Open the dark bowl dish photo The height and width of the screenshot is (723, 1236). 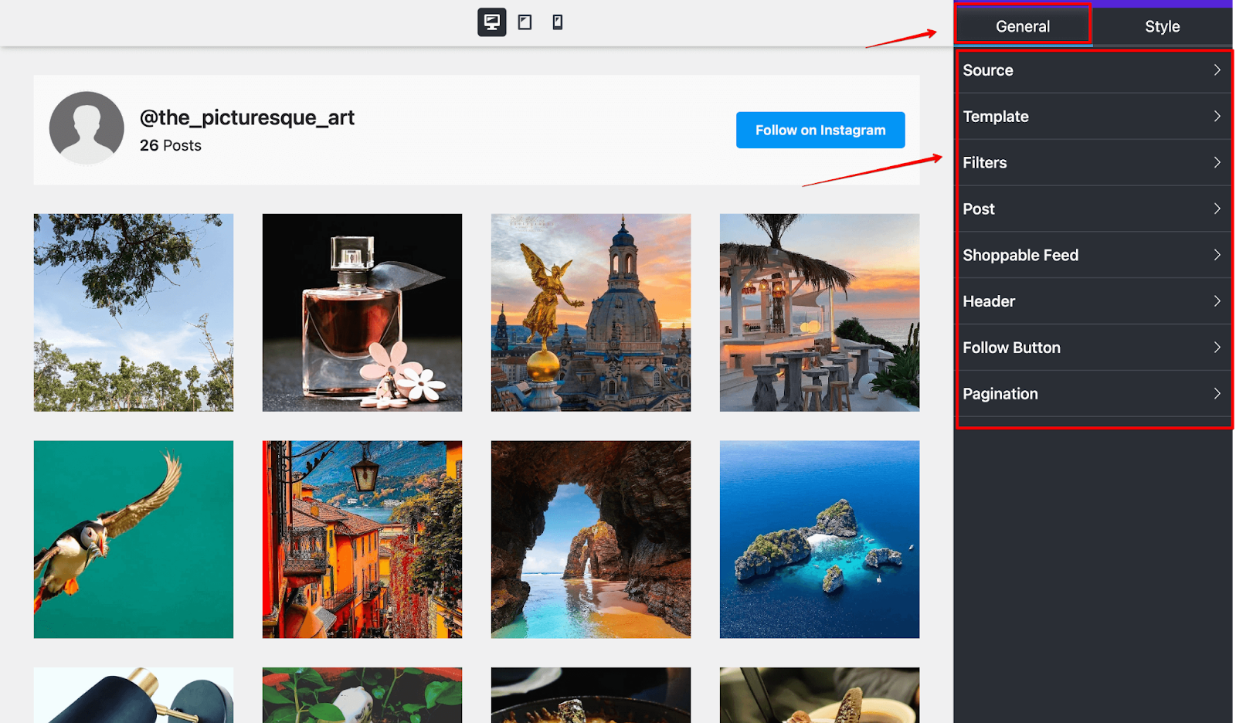point(591,695)
